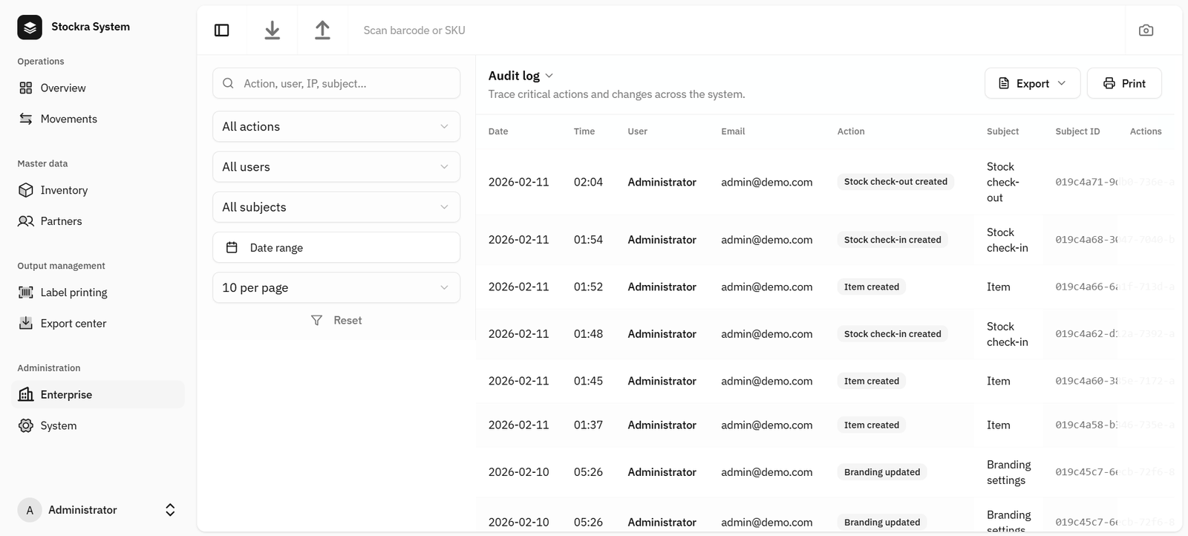Image resolution: width=1188 pixels, height=536 pixels.
Task: Click the Stockra System logo icon
Action: coord(30,27)
